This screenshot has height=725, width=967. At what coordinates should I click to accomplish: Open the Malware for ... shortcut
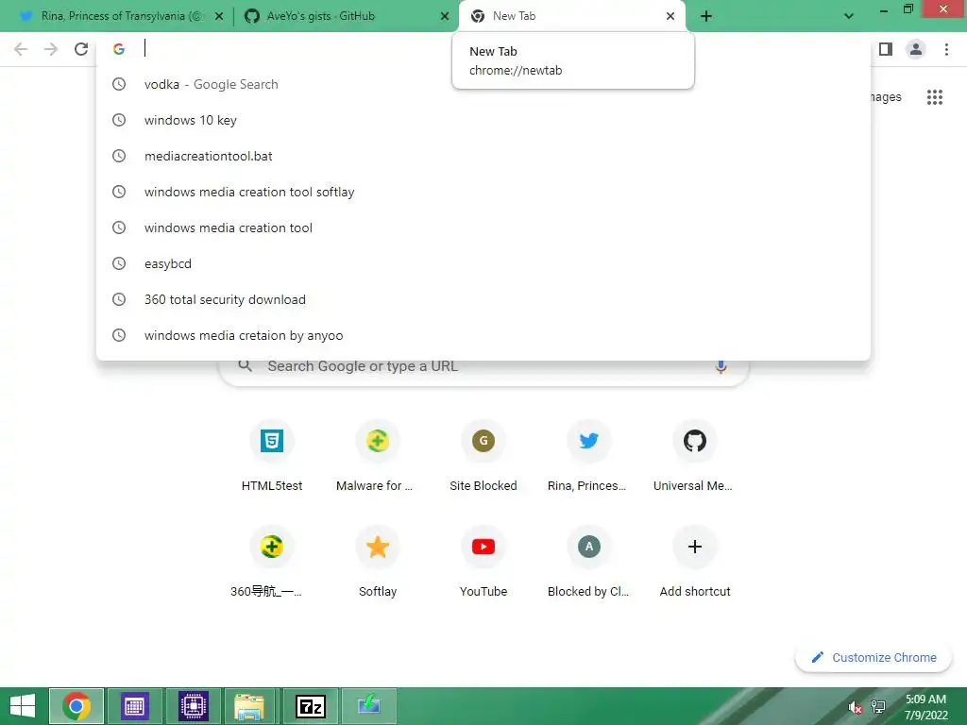378,457
